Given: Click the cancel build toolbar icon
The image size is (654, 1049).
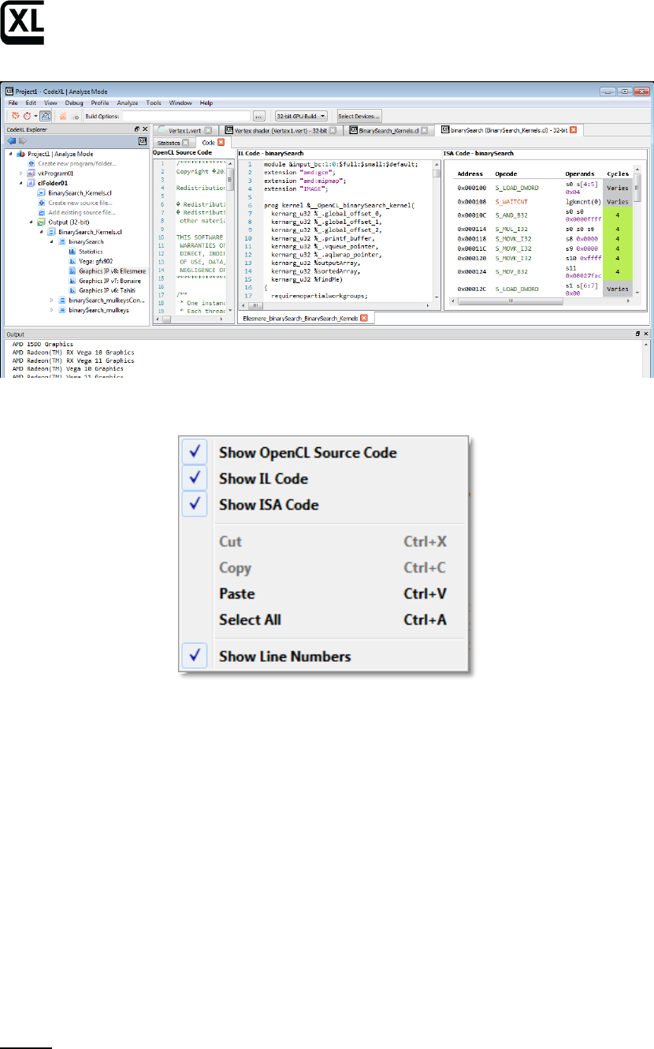Looking at the screenshot, I should coord(75,115).
